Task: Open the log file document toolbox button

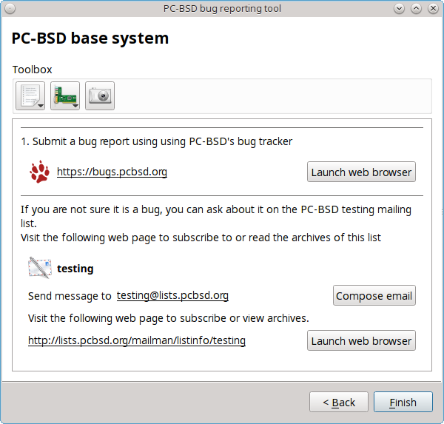Action: 30,95
